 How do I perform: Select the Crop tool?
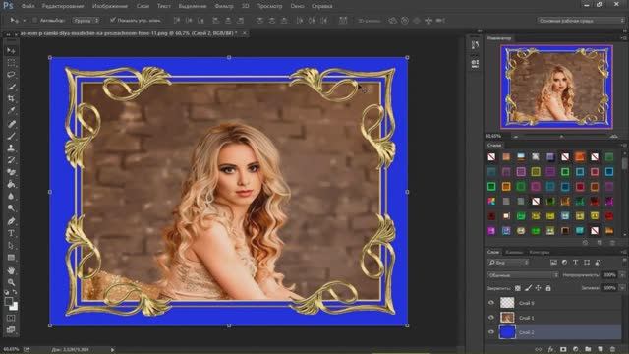click(11, 98)
